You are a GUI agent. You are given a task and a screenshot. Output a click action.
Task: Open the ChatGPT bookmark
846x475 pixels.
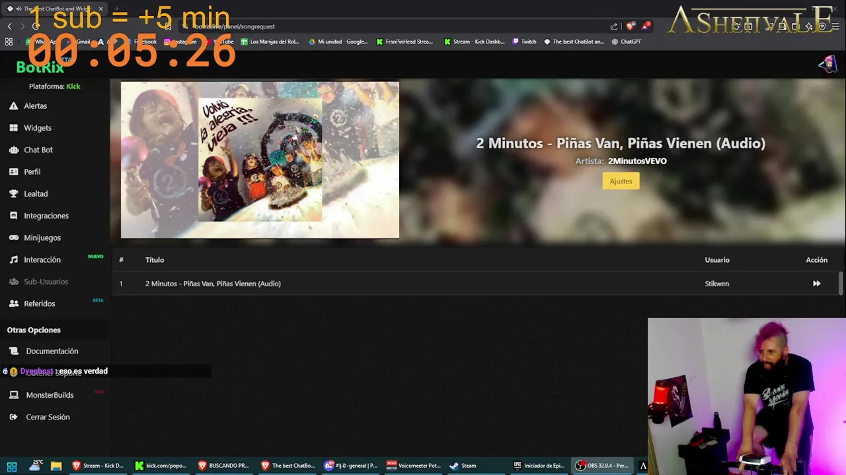pos(626,42)
